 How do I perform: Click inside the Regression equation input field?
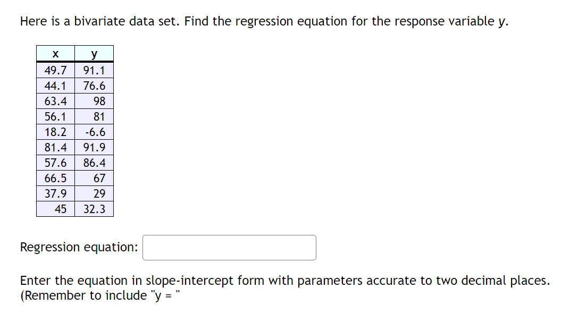click(229, 247)
